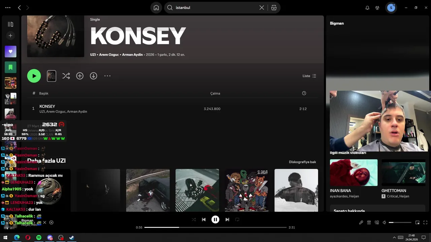Click Bigman title in Now Playing panel
The width and height of the screenshot is (431, 242).
tap(337, 24)
